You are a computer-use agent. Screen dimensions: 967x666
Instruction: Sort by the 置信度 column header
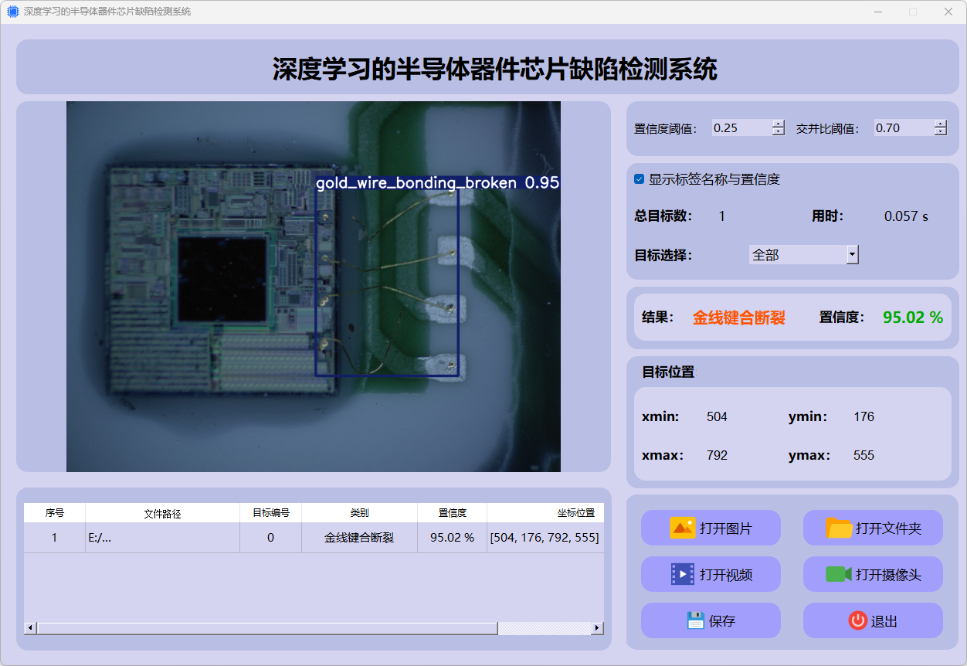[x=452, y=513]
